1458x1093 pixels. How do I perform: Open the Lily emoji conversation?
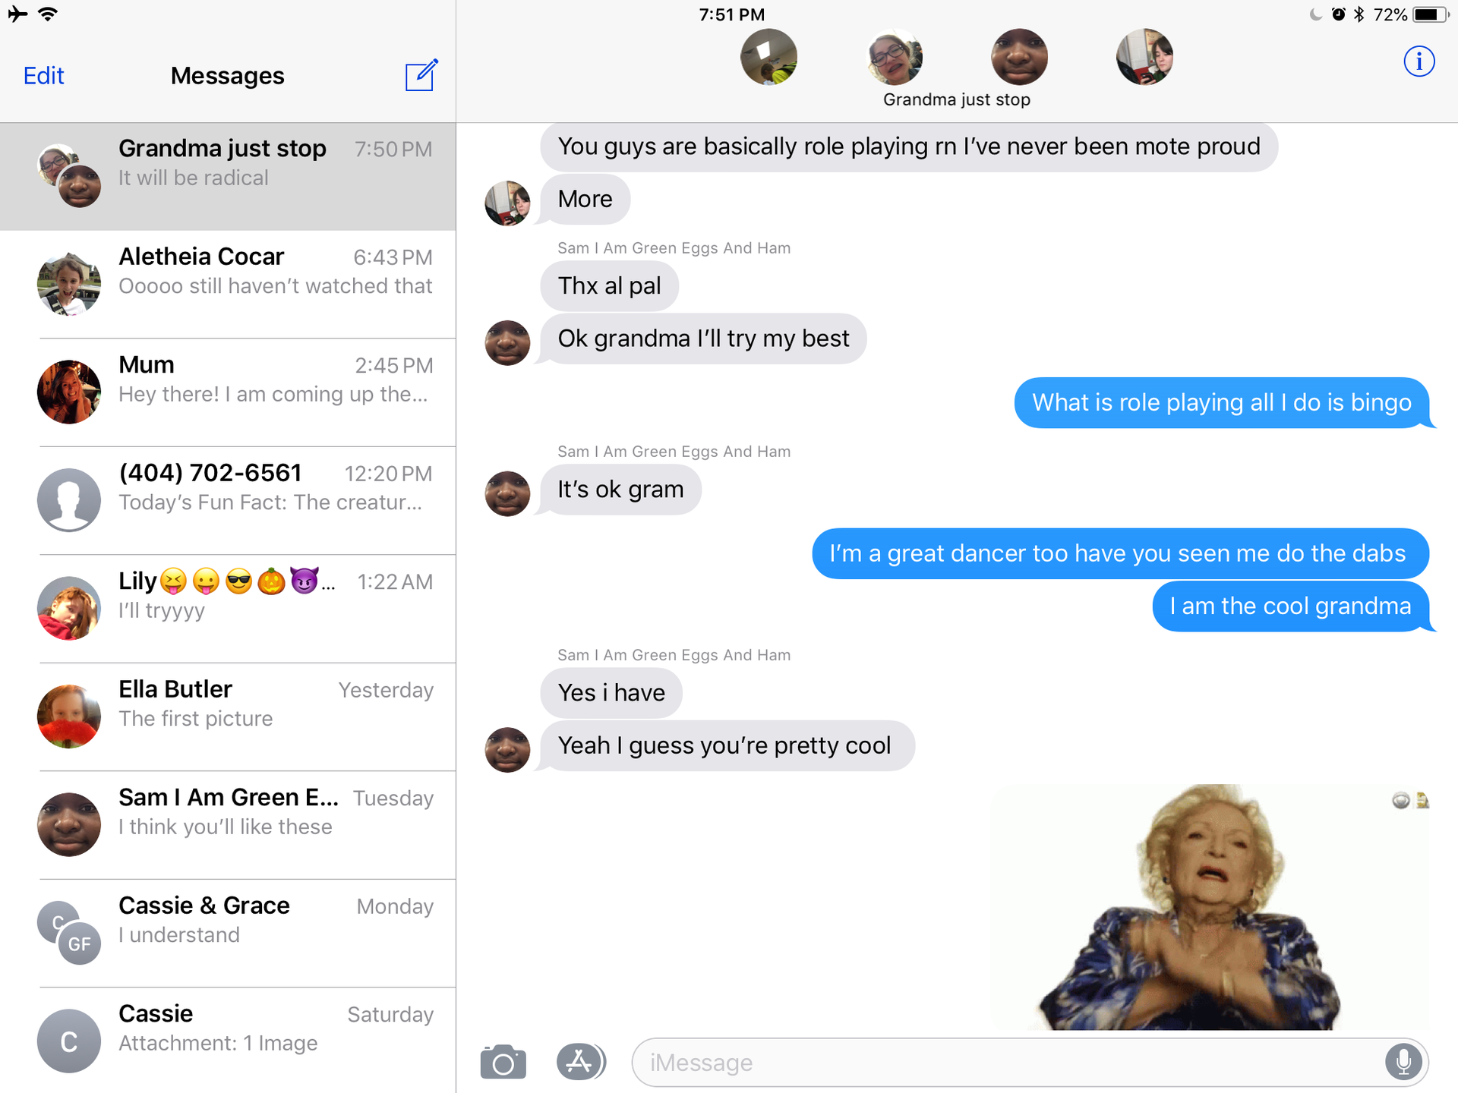(228, 609)
